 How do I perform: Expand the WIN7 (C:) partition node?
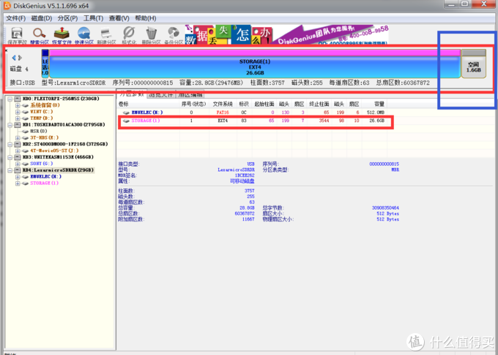[18, 112]
